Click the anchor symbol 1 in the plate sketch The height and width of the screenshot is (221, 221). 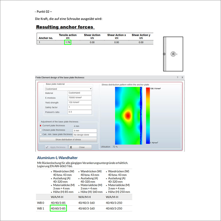(173, 54)
